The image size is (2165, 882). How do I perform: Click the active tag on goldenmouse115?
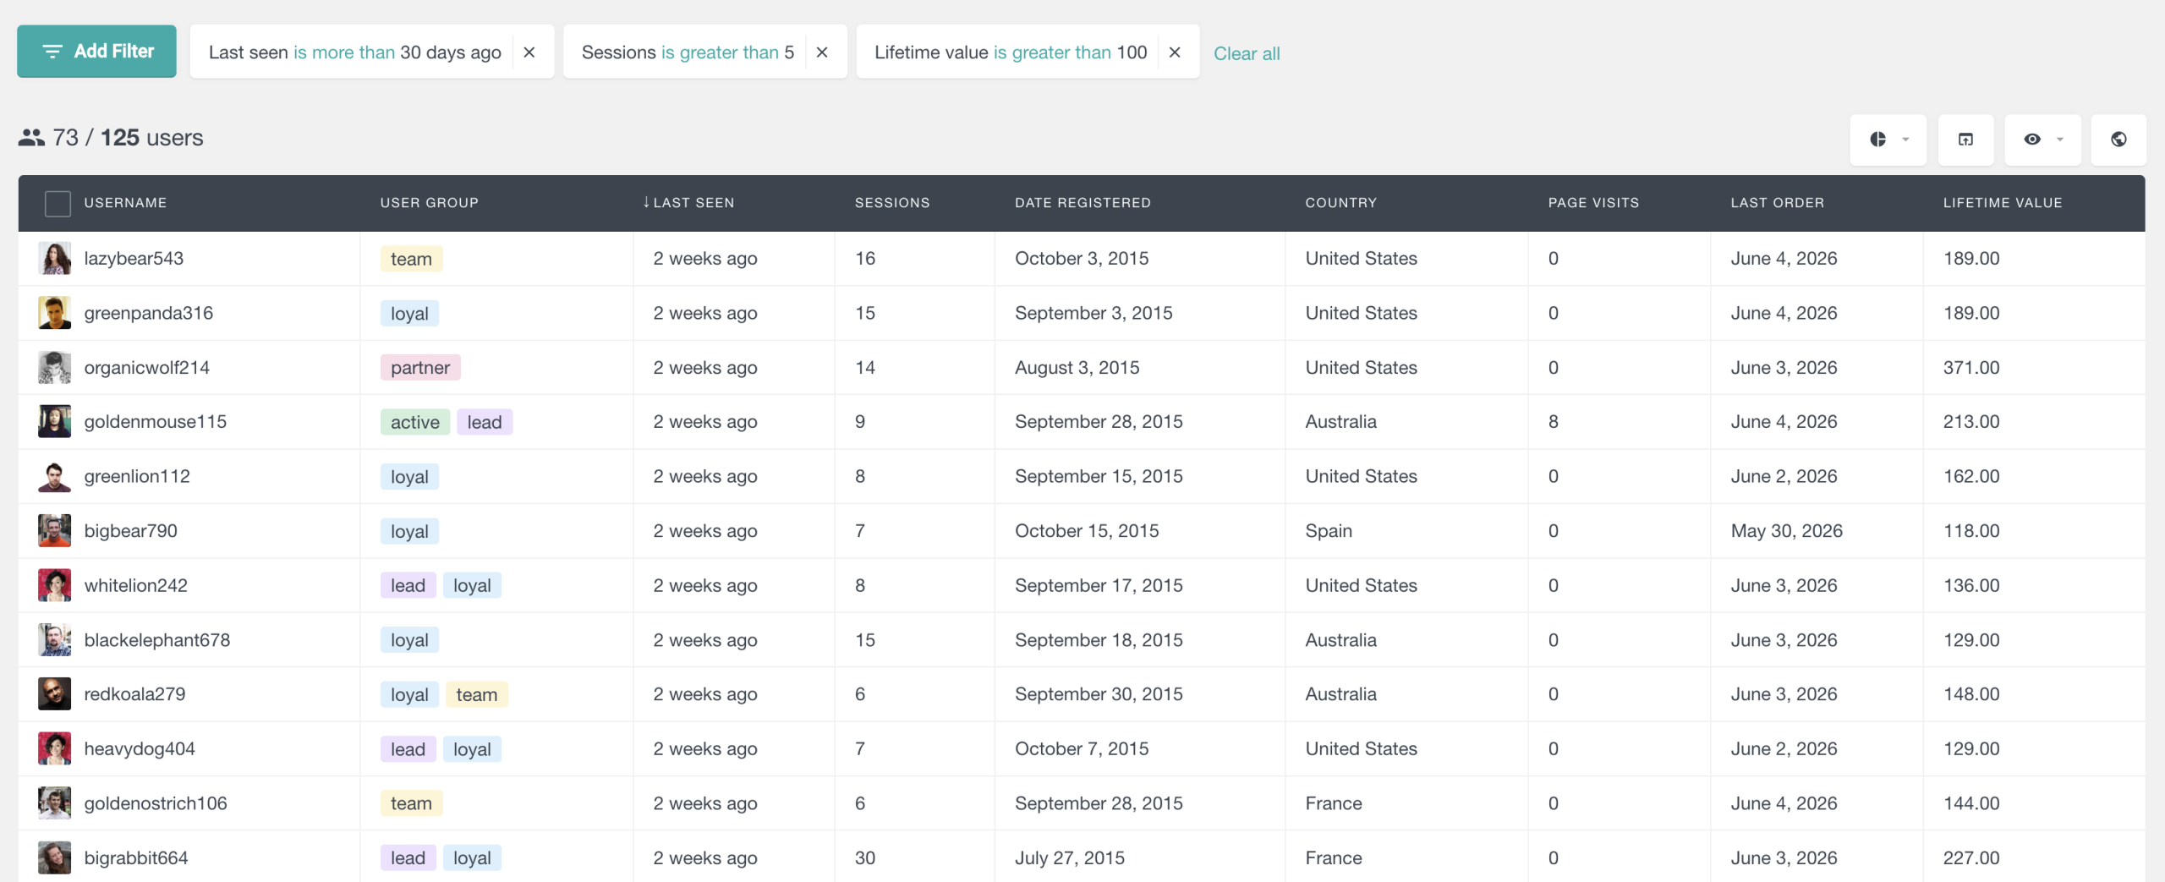click(x=415, y=422)
